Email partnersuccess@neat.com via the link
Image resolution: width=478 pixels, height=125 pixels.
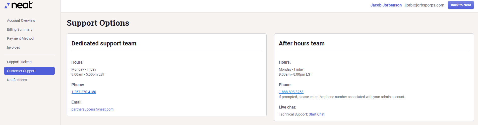click(x=92, y=109)
